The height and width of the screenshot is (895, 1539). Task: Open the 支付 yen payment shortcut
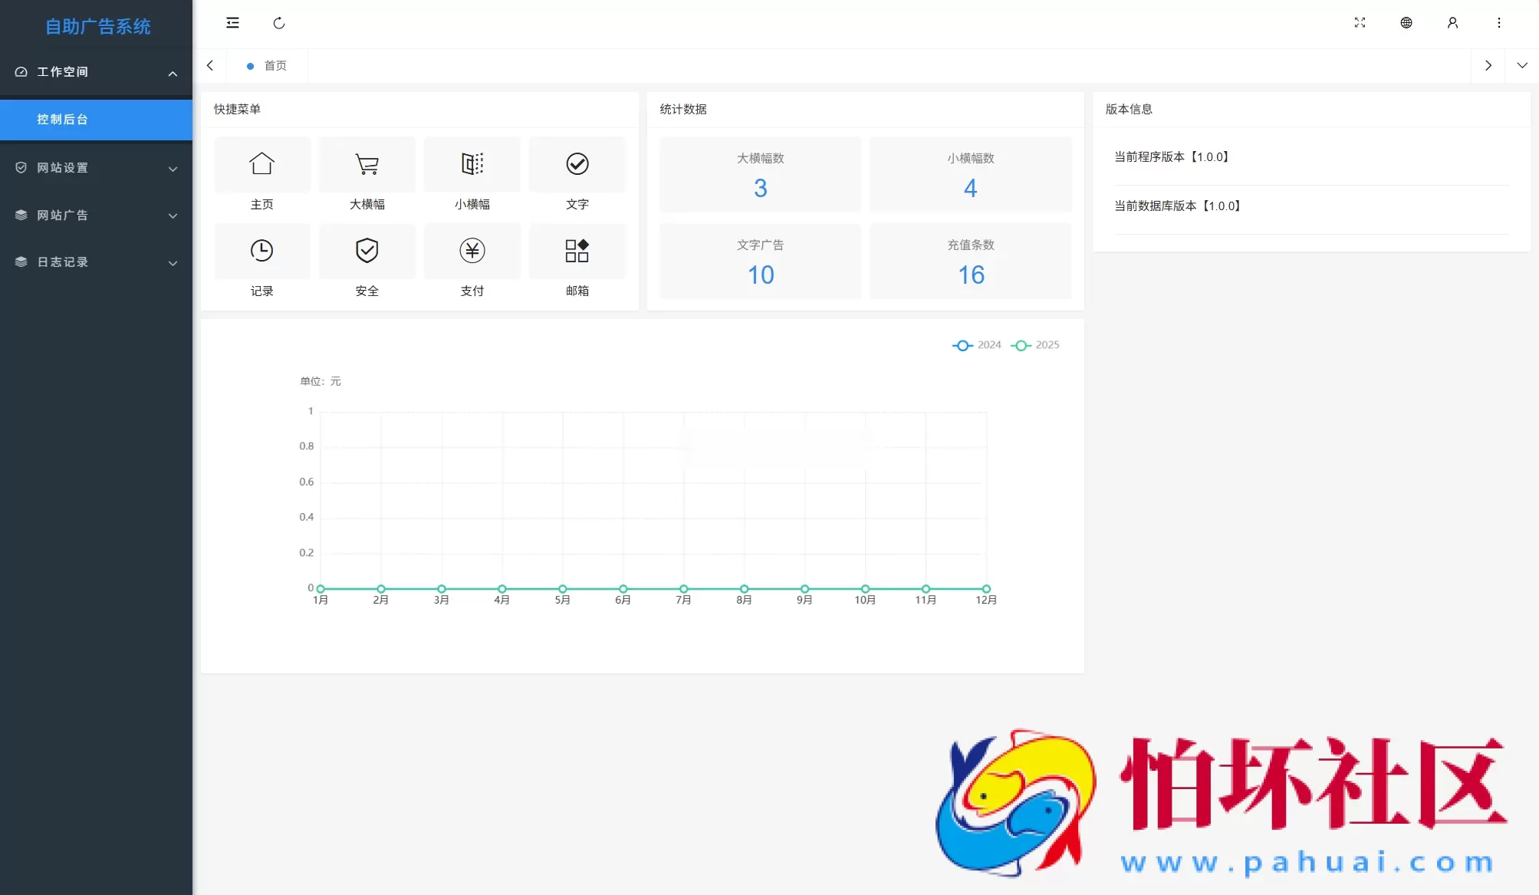[x=472, y=251]
